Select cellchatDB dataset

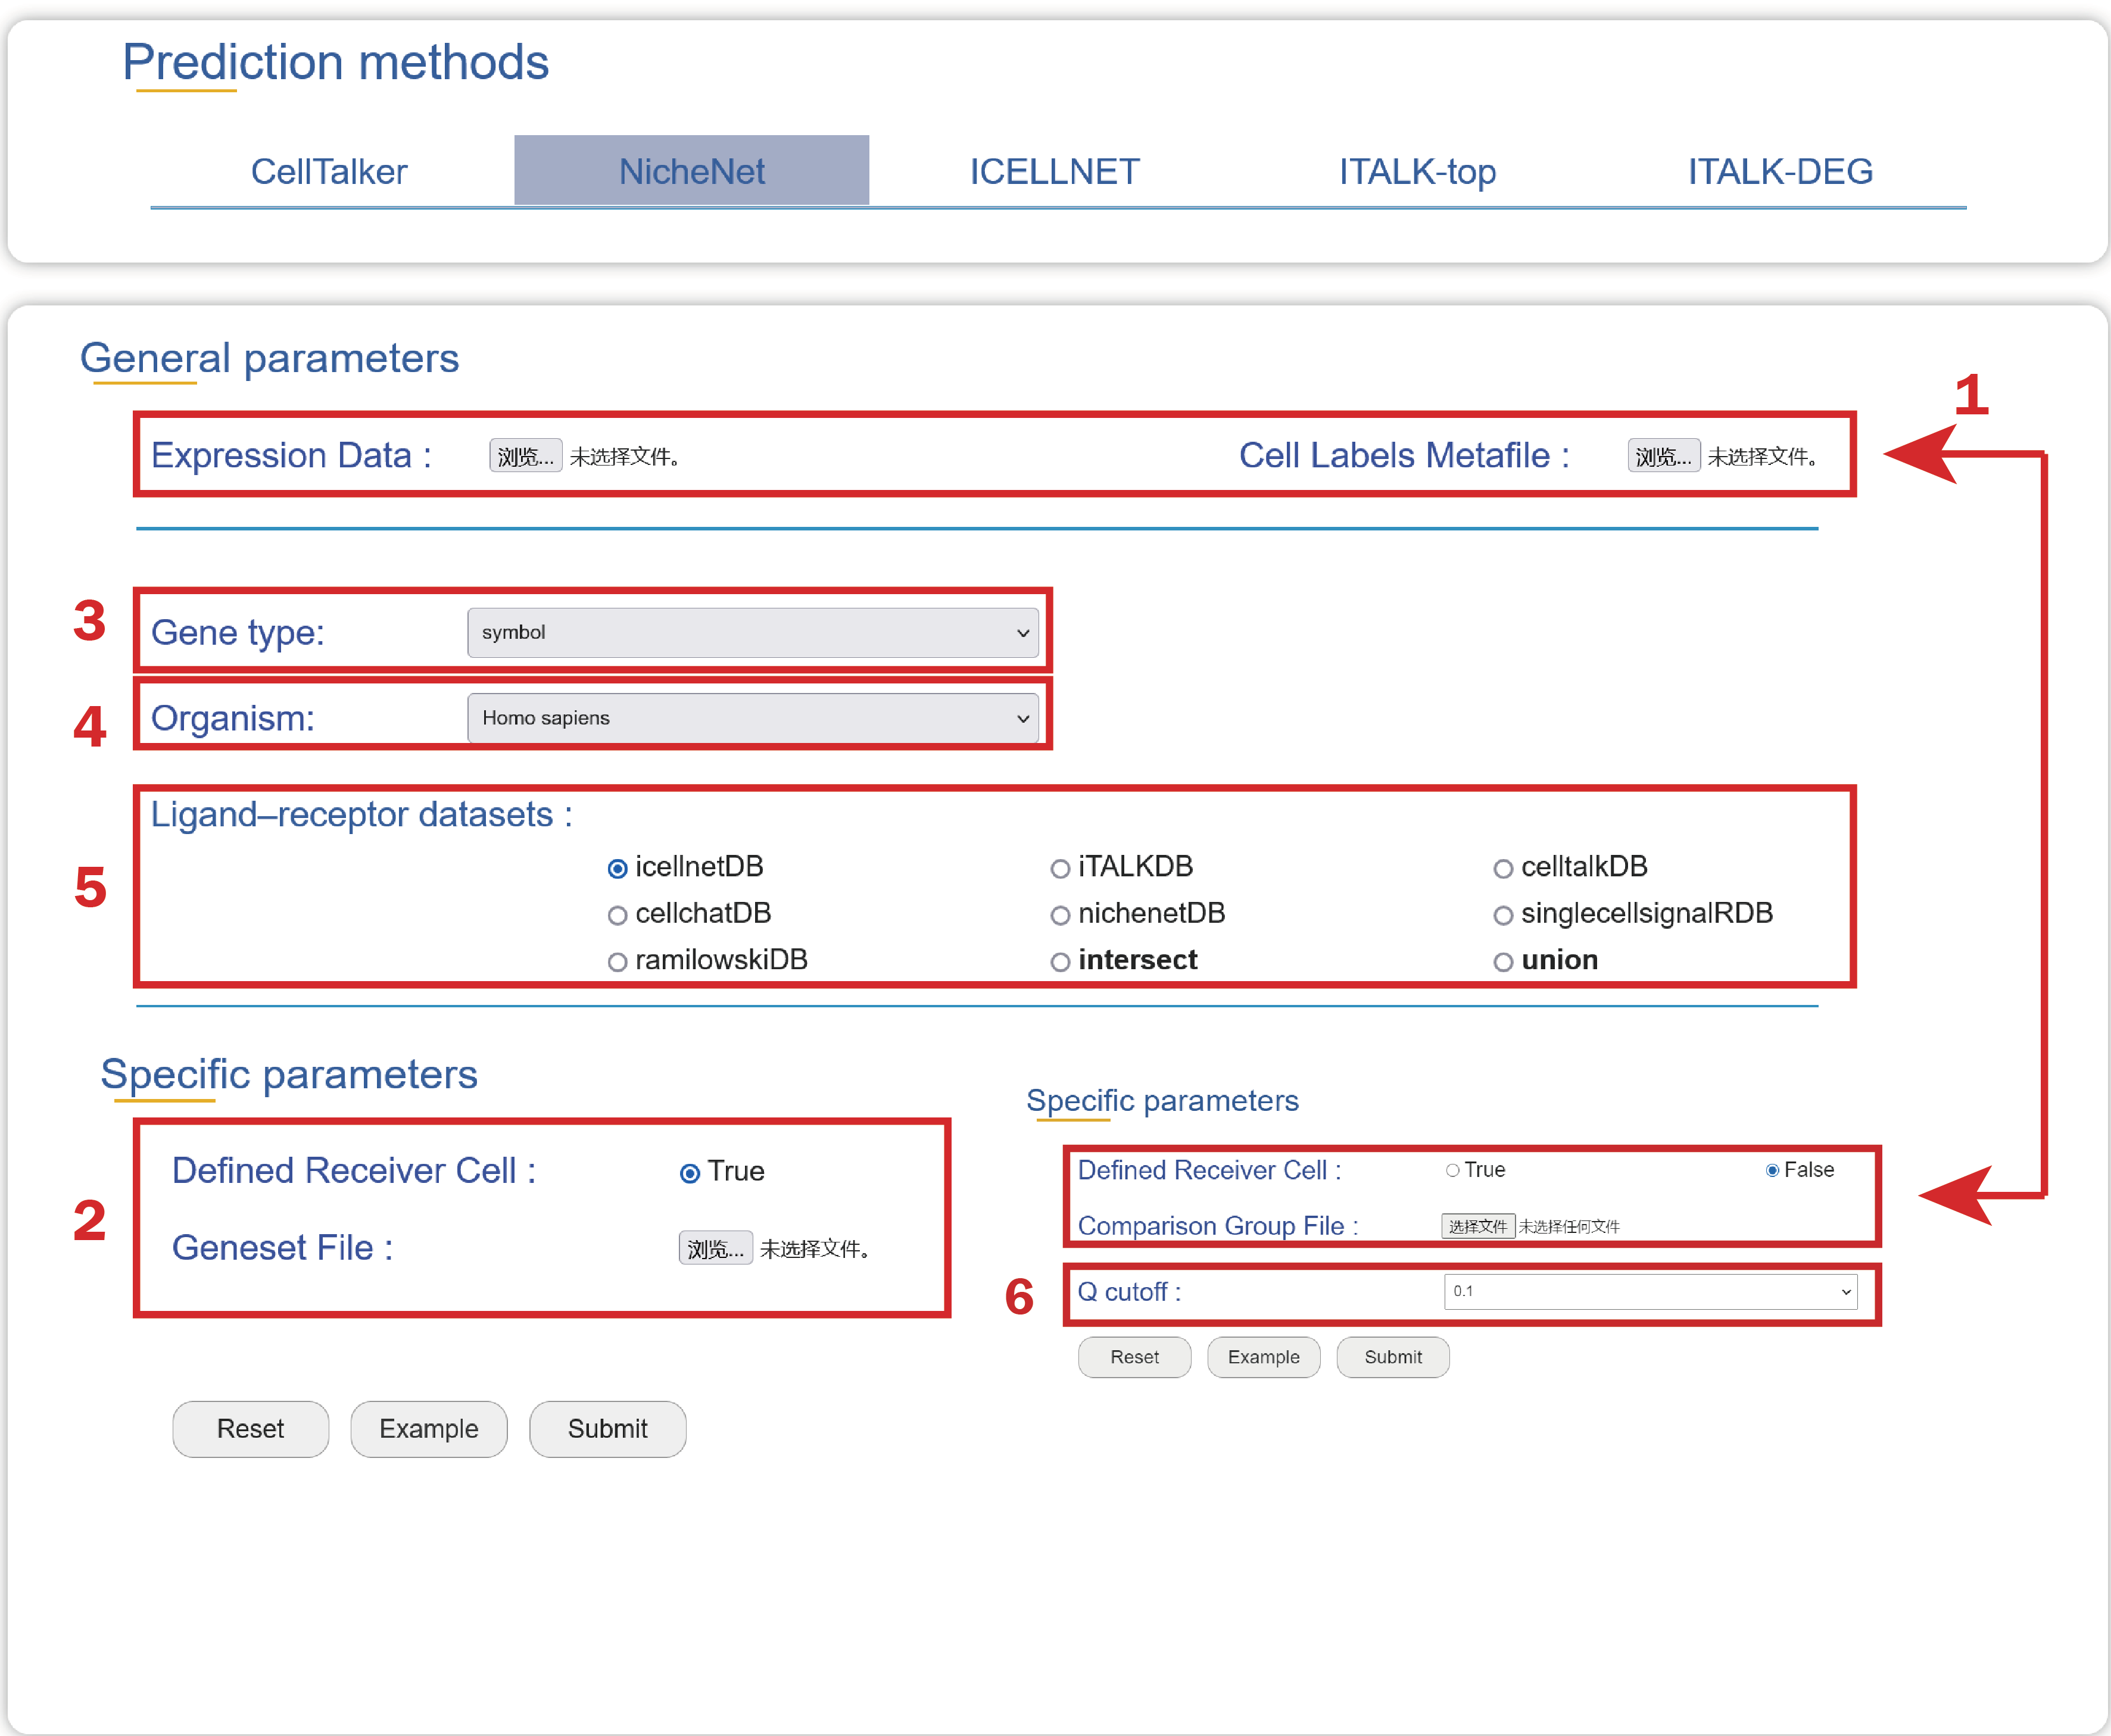tap(617, 915)
